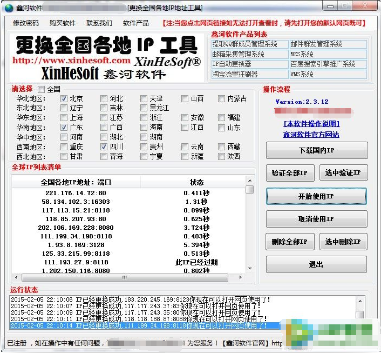Open the 鑫河软件官方网站 link

click(x=311, y=135)
